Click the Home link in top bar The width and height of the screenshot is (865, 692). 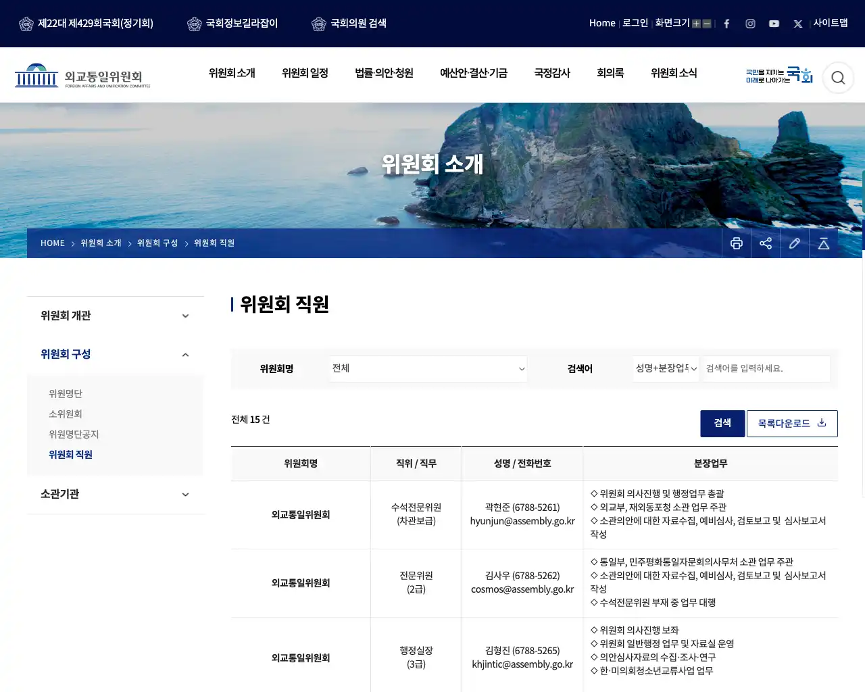coord(602,23)
